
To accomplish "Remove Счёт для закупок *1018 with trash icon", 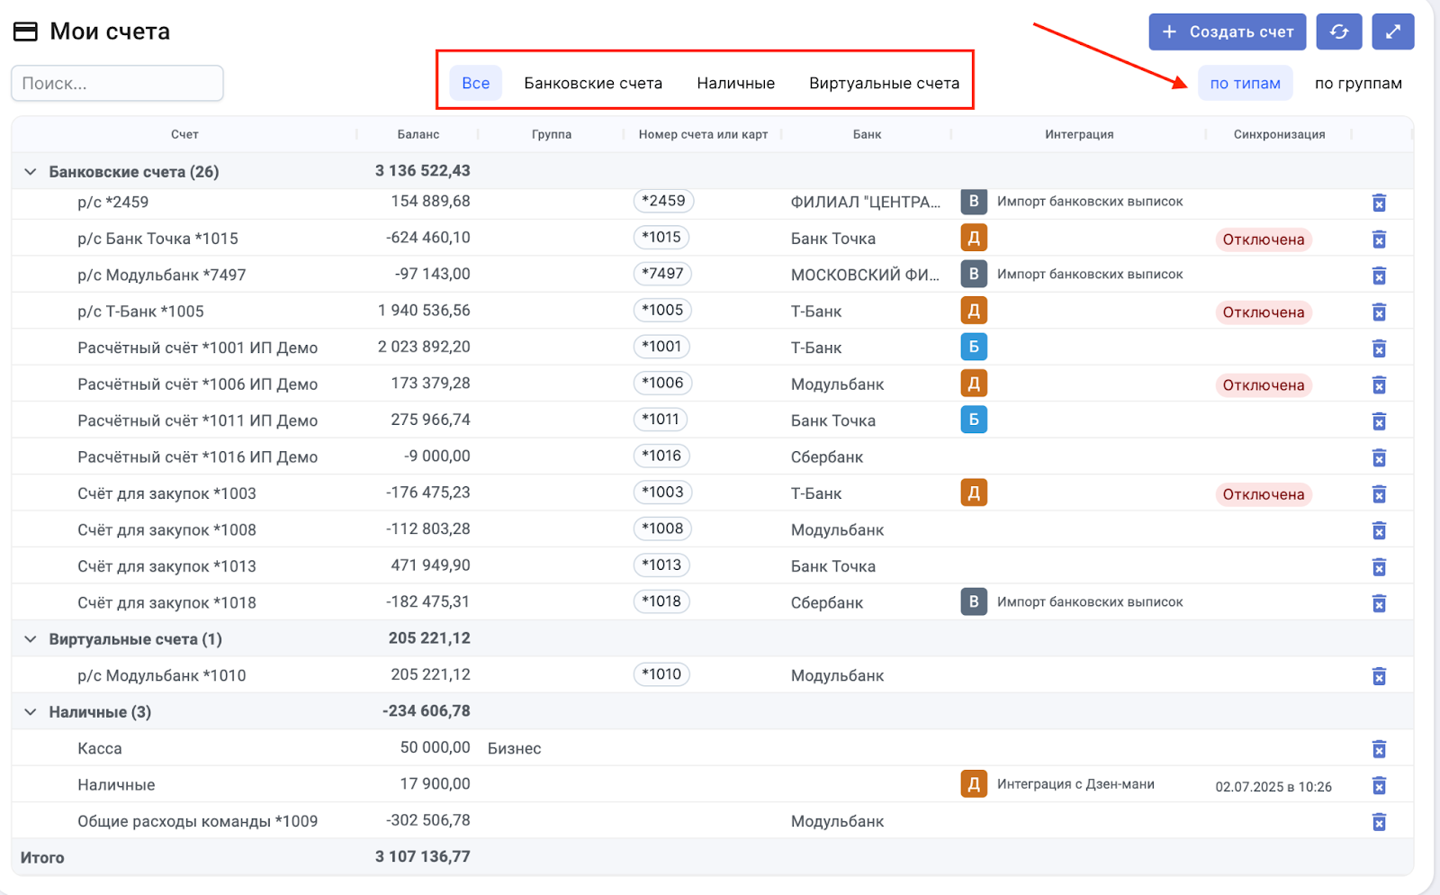I will tap(1378, 603).
